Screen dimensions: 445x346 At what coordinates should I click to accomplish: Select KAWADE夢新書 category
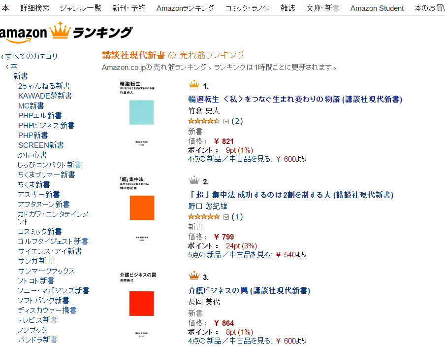[x=45, y=96]
